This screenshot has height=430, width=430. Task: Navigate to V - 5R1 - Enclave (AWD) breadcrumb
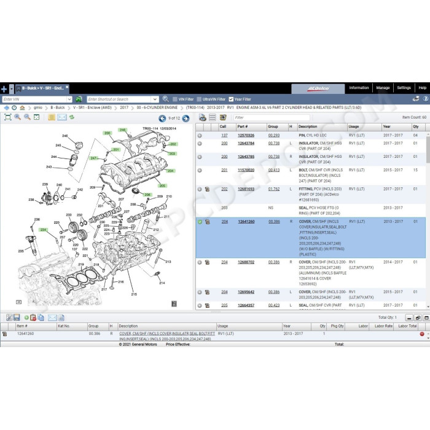(x=92, y=107)
